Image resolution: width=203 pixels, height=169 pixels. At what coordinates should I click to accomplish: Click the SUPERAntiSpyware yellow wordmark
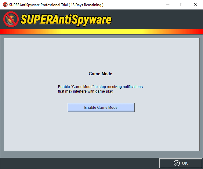click(x=66, y=20)
